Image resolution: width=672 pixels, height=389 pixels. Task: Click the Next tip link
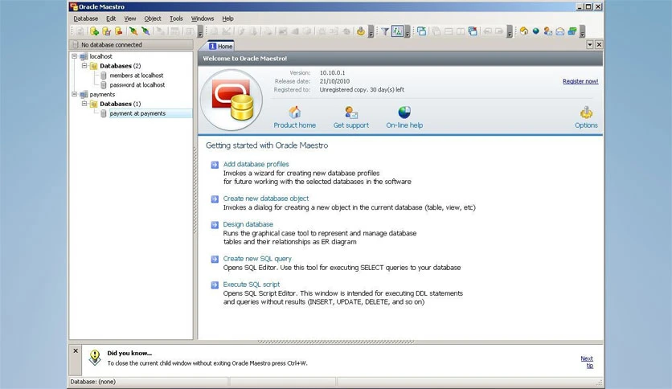point(587,362)
